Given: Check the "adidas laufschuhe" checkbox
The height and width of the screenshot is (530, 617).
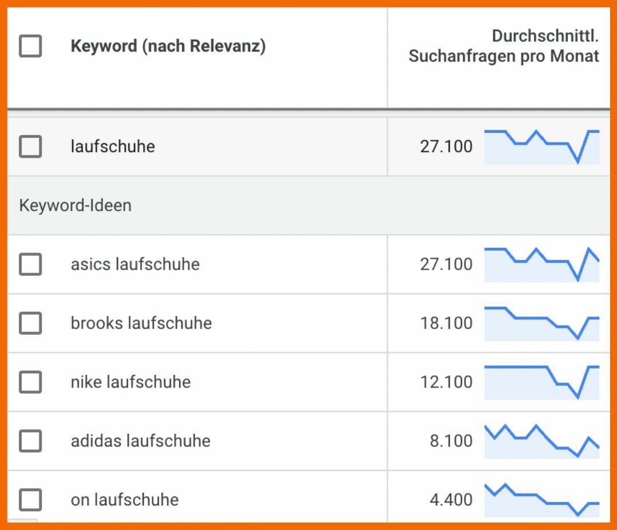Looking at the screenshot, I should [30, 441].
